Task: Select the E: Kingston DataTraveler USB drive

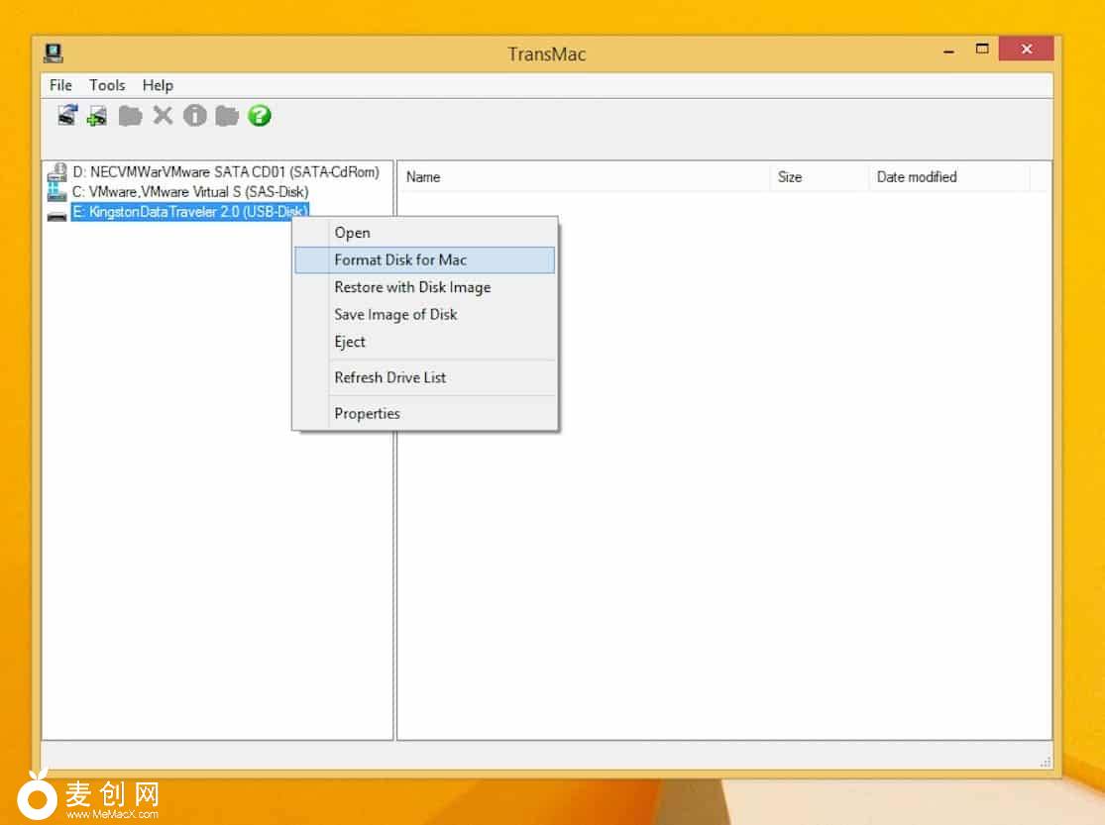Action: pos(189,211)
